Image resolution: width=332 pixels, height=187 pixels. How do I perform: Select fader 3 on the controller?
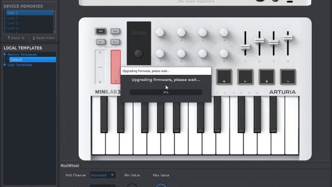[273, 43]
